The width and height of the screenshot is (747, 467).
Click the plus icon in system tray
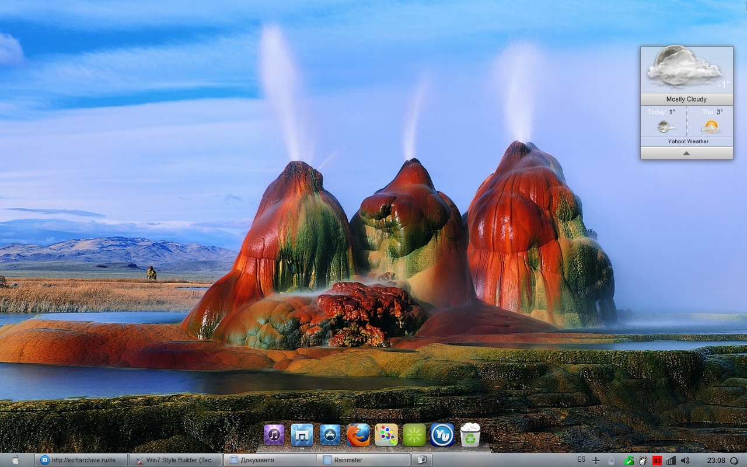[x=596, y=461]
